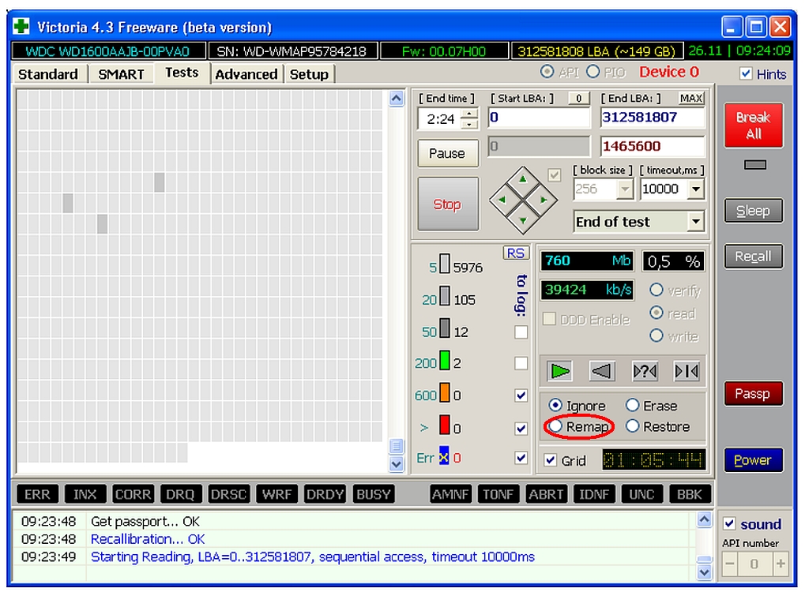The image size is (805, 592).
Task: Click the butterfly seek button
Action: (x=687, y=371)
